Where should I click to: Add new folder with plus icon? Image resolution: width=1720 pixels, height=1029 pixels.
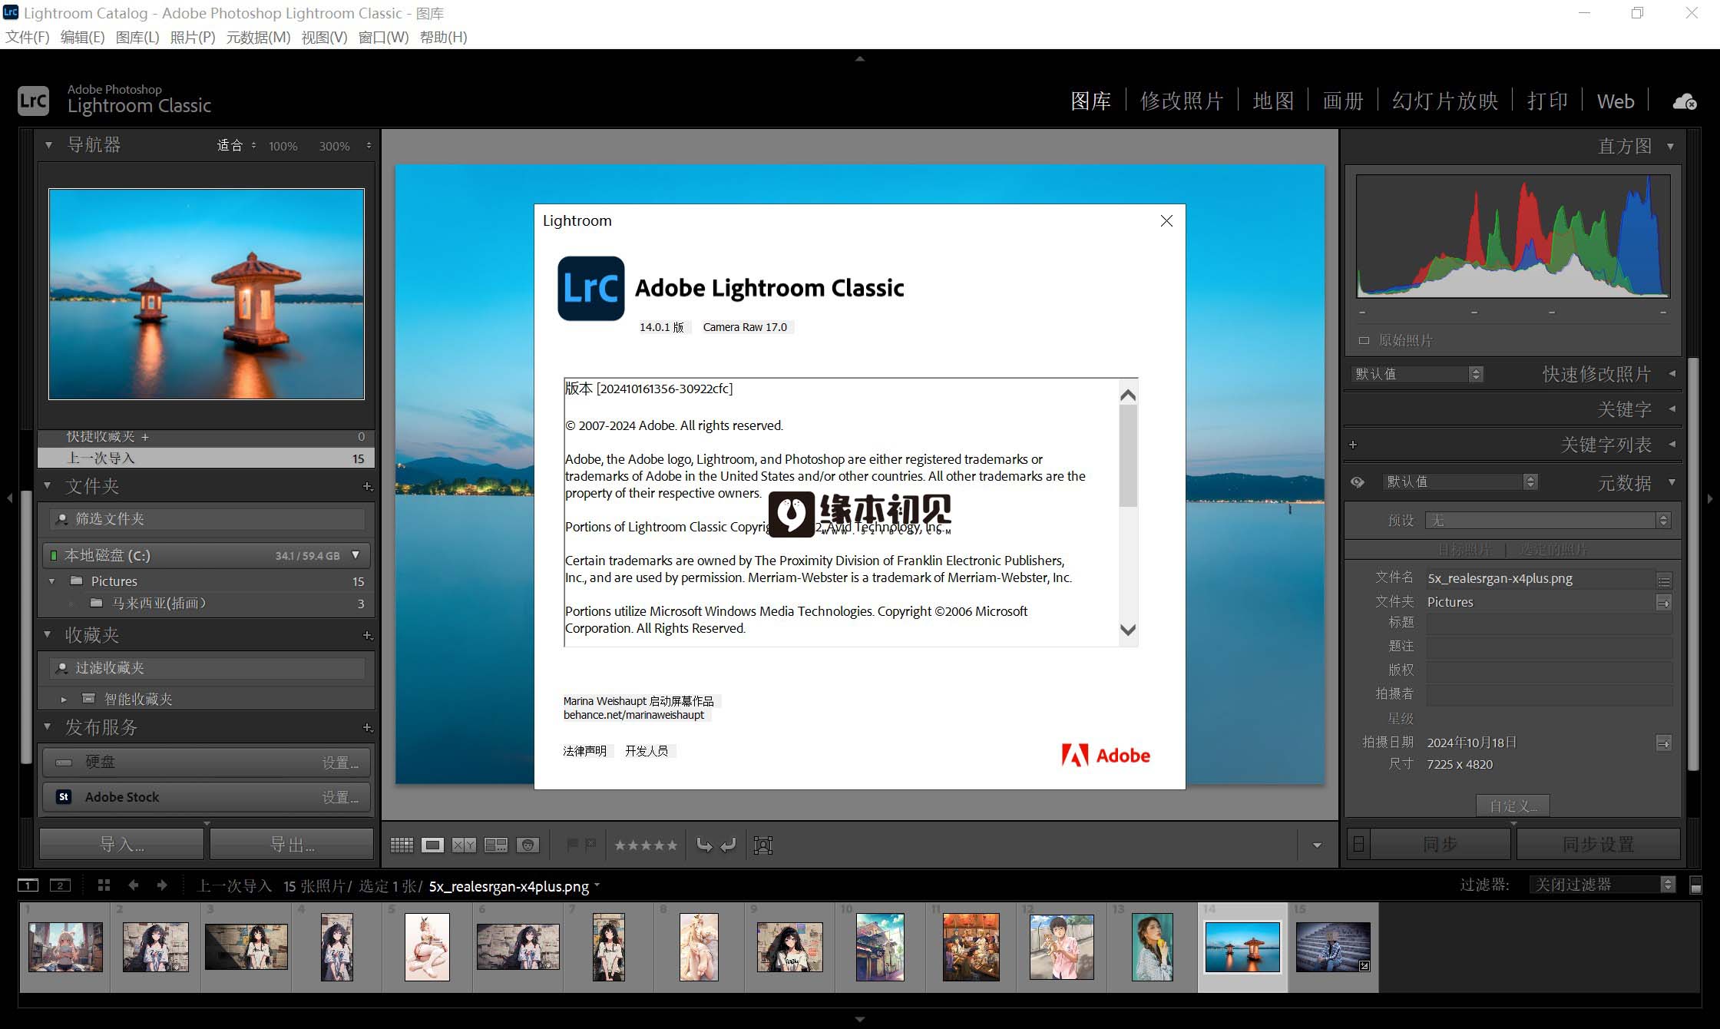point(368,487)
